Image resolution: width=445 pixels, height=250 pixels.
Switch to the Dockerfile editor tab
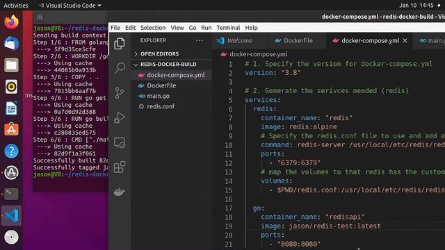pyautogui.click(x=298, y=40)
